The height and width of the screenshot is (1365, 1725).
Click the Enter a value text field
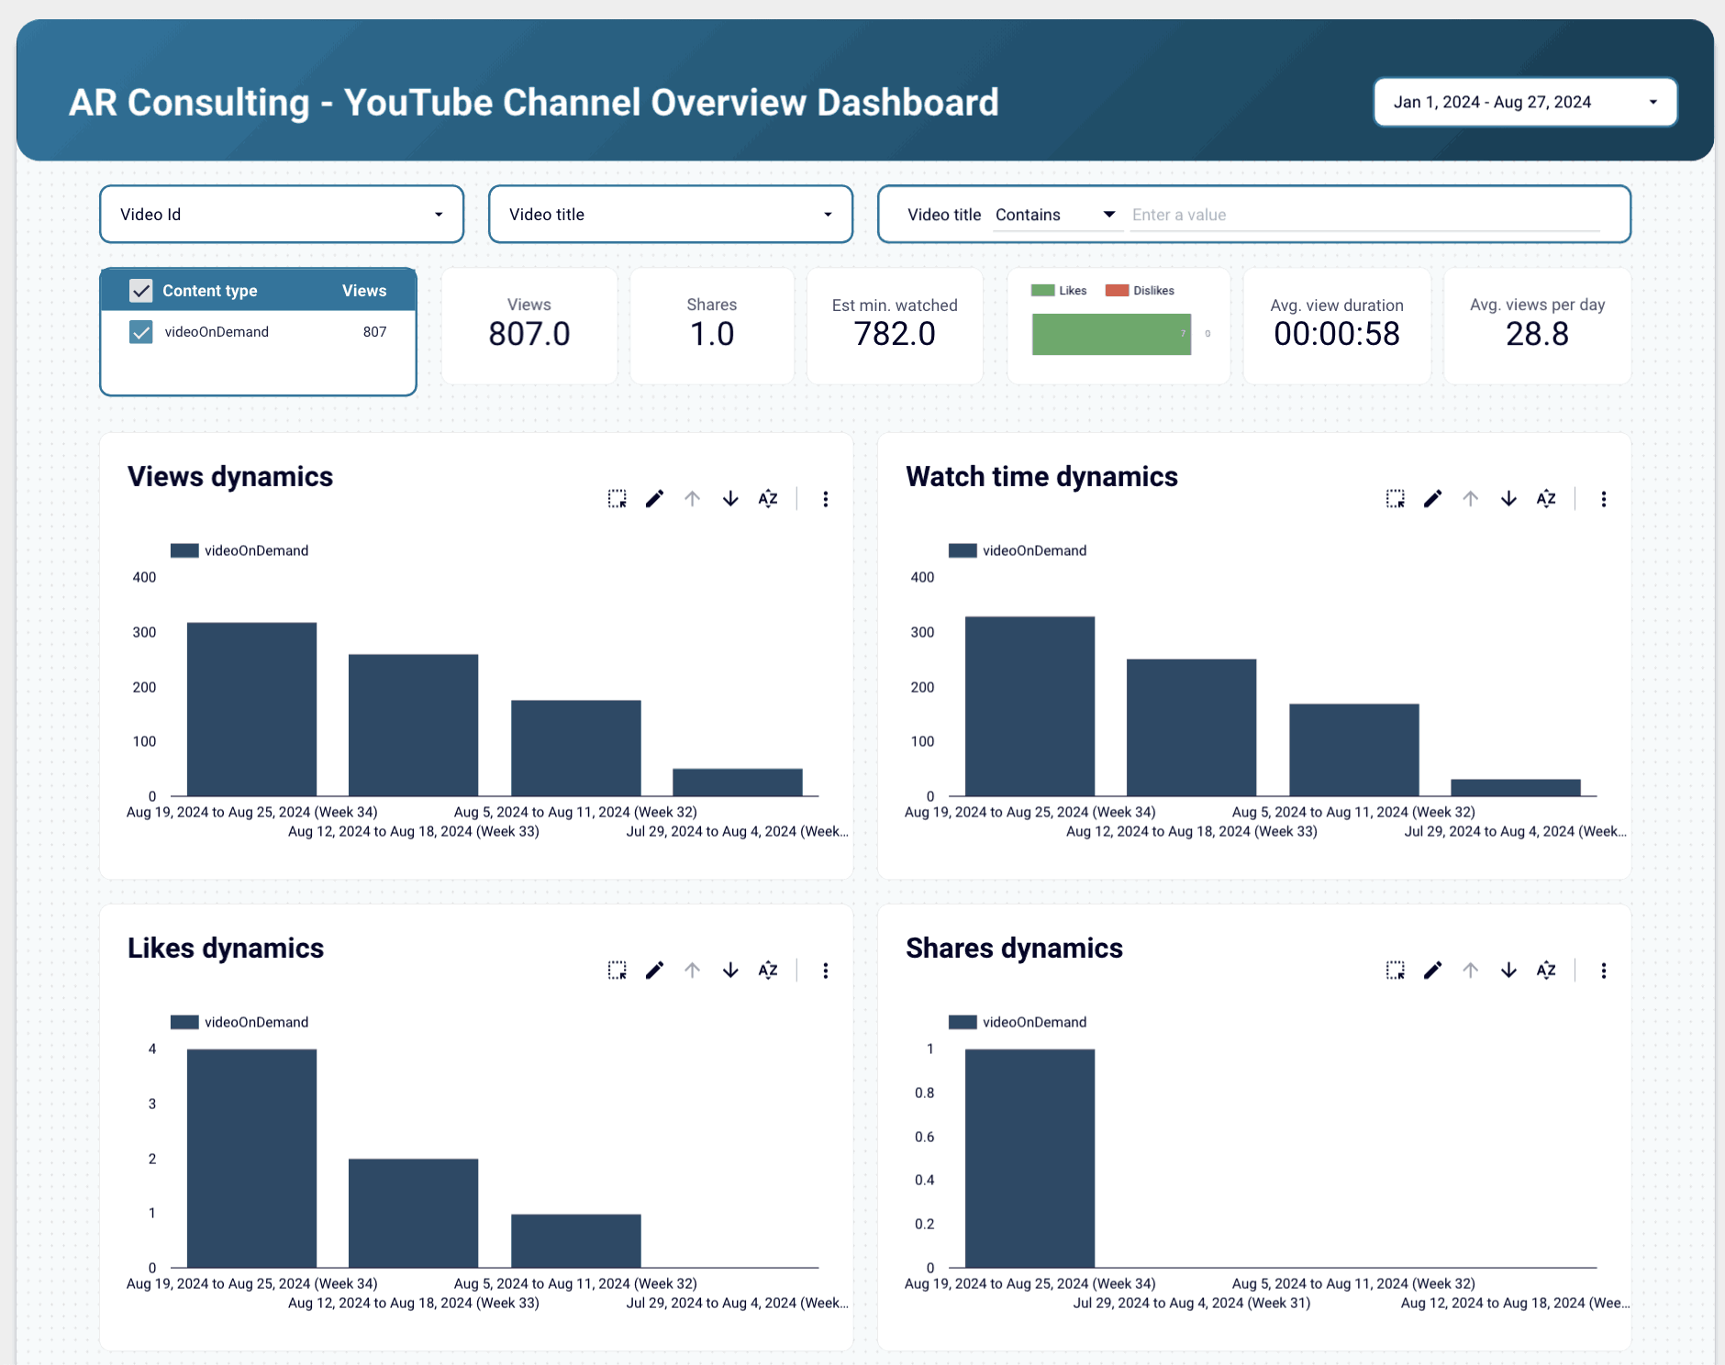pyautogui.click(x=1367, y=214)
